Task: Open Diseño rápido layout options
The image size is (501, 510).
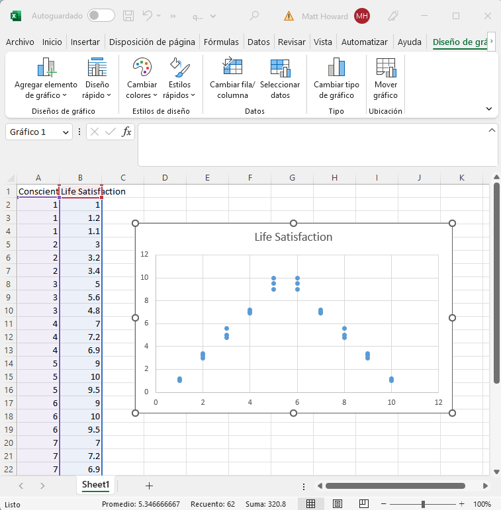Action: 97,78
